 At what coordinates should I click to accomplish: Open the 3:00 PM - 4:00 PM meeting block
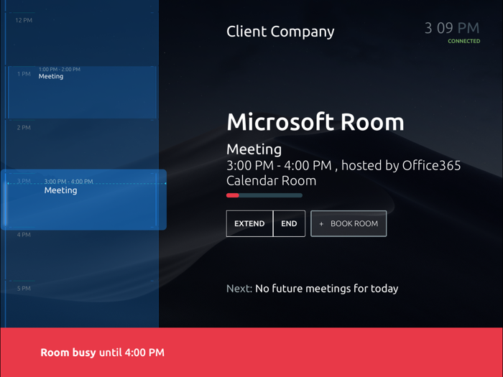click(x=83, y=200)
